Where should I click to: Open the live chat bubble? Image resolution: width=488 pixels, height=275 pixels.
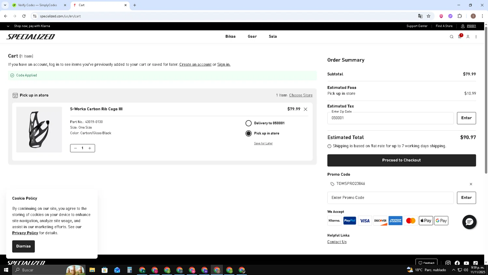pos(469,222)
